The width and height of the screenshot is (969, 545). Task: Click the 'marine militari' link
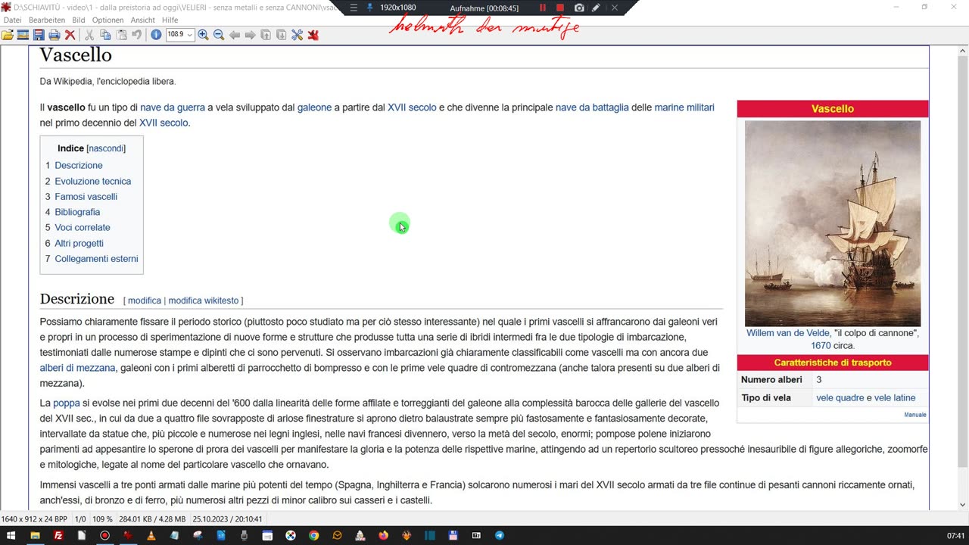pos(684,107)
